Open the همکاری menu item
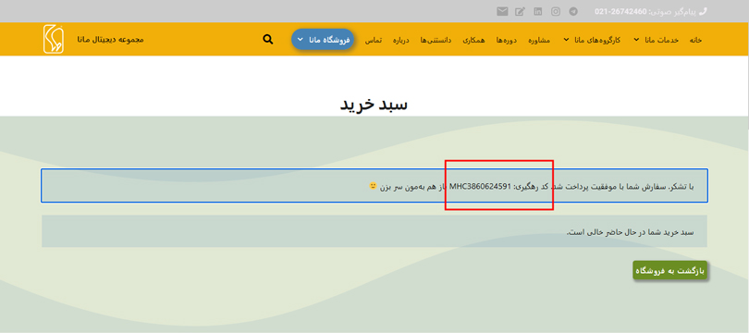The width and height of the screenshot is (749, 333). pos(473,40)
